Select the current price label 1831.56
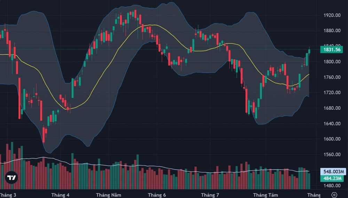The image size is (348, 198). (x=332, y=50)
